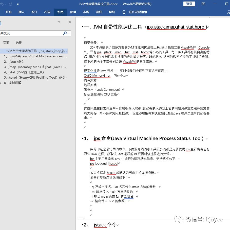Click the -v 输出传入 JVM 的参数 line
The height and width of the screenshot is (230, 230).
(107, 201)
